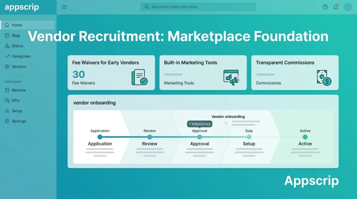Click the Settings gear icon
357x199 pixels.
tap(7, 121)
